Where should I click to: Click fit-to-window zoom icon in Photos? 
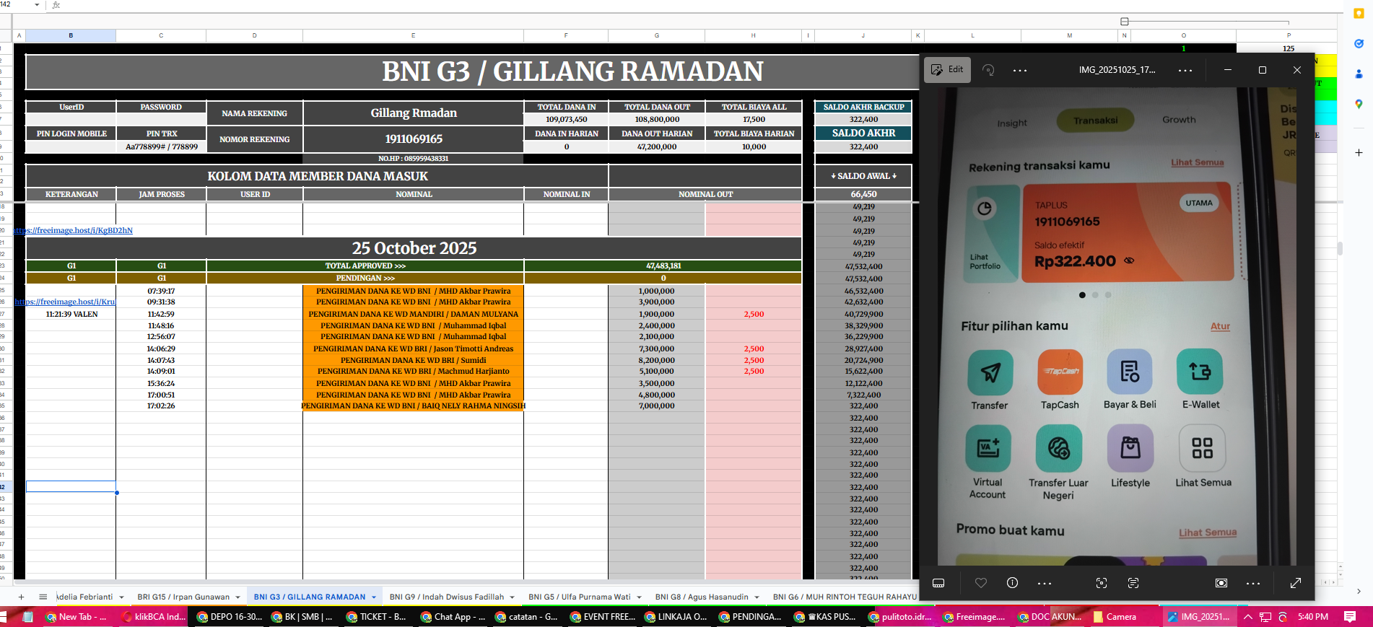pyautogui.click(x=1221, y=583)
